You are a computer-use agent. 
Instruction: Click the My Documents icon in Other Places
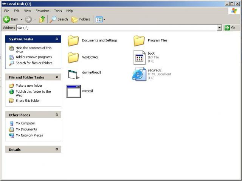[11, 129]
